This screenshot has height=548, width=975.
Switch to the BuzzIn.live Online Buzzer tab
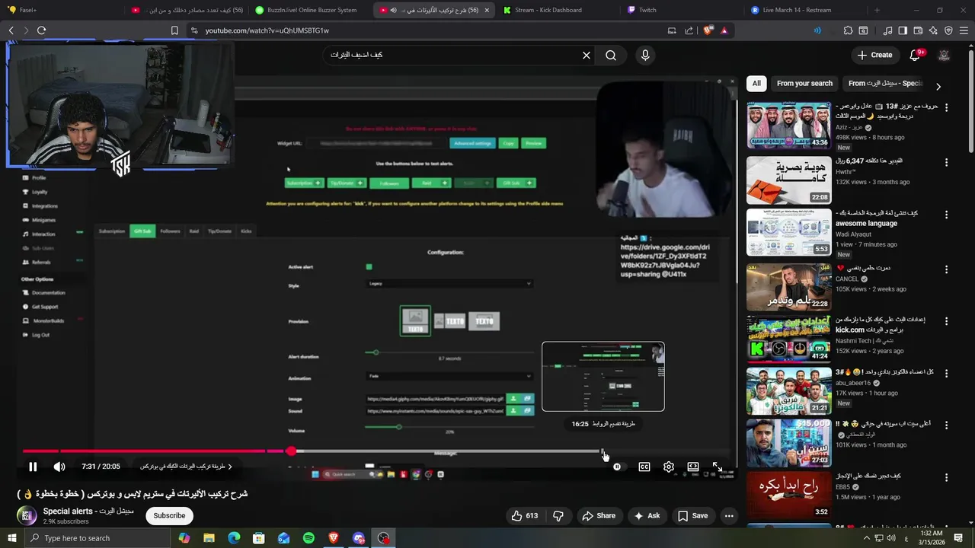coord(311,10)
